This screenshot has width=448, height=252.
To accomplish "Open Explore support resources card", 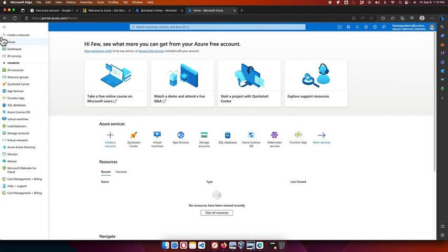I will tap(316, 83).
